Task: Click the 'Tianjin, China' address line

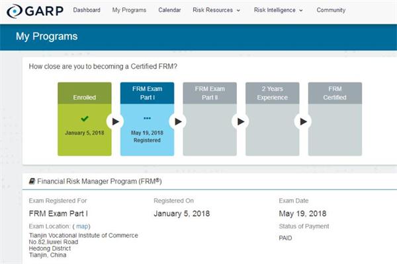Action: (x=48, y=255)
